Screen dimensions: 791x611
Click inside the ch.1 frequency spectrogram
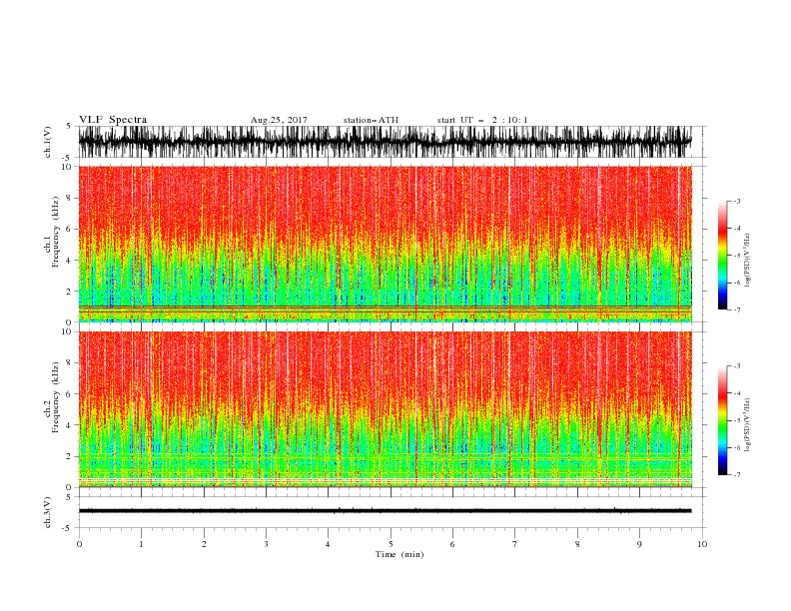(385, 244)
